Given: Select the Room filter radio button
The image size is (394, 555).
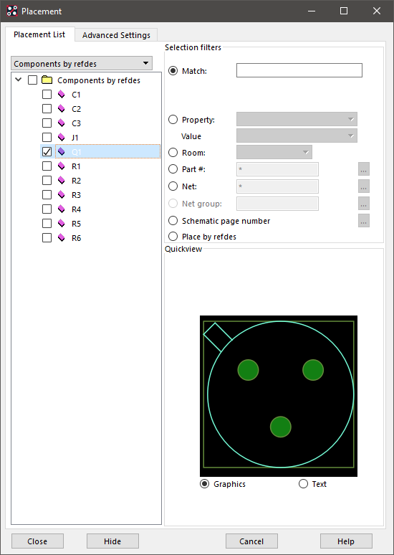Looking at the screenshot, I should point(173,153).
